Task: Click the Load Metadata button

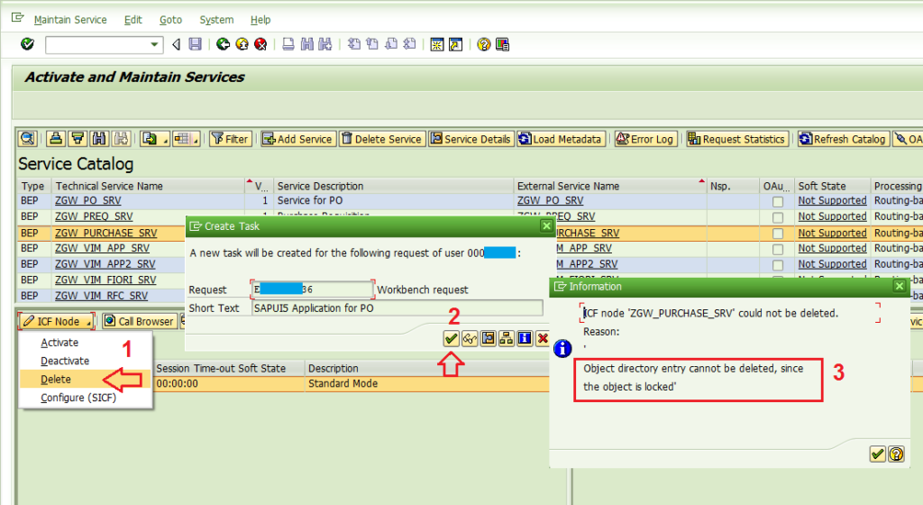Action: pyautogui.click(x=561, y=139)
